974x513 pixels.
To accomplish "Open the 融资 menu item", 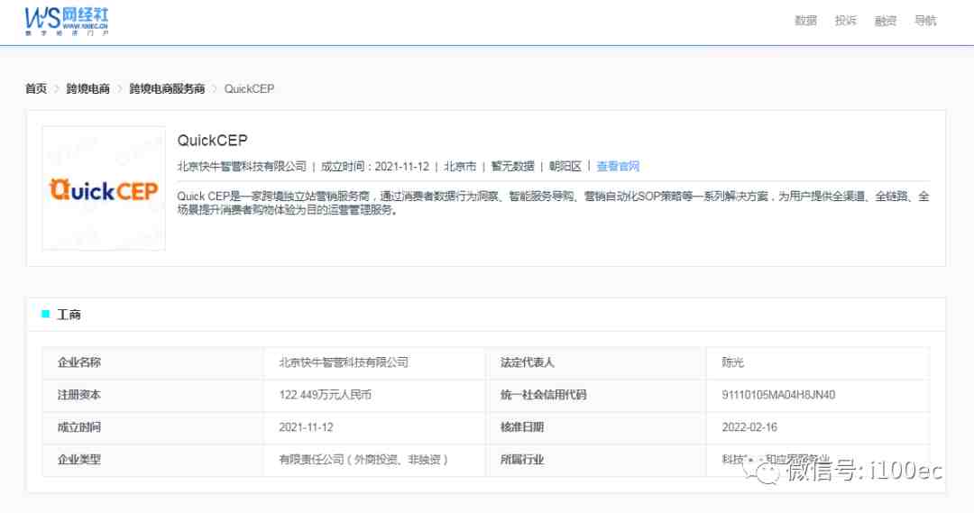I will tap(886, 21).
